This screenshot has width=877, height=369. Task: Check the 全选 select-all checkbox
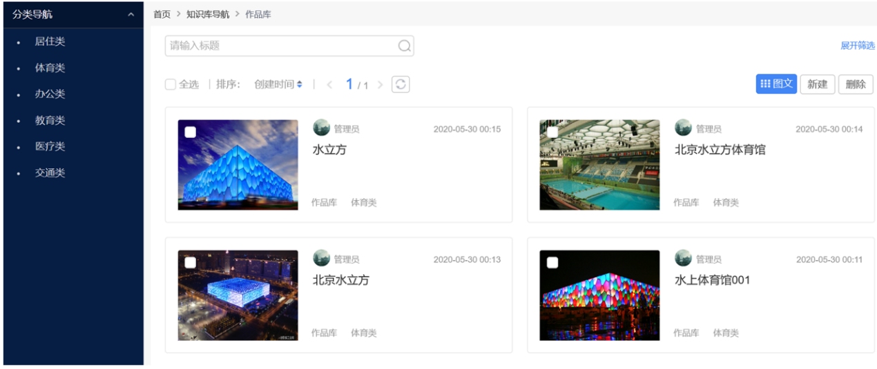coord(171,85)
